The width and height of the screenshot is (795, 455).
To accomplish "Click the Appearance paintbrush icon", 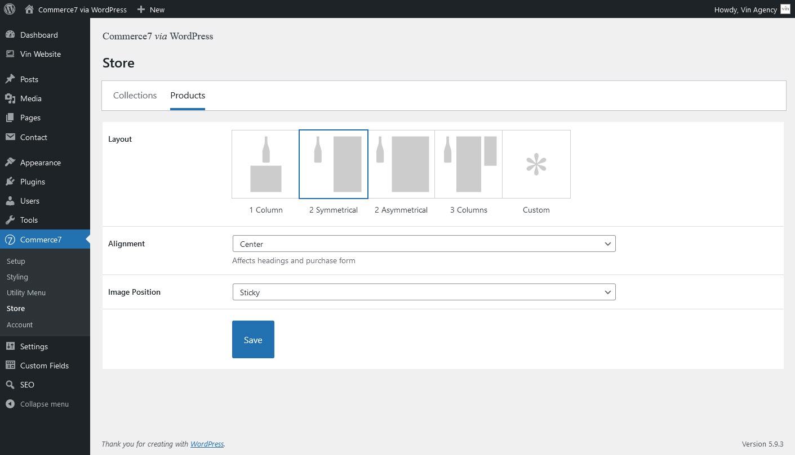I will pyautogui.click(x=10, y=163).
